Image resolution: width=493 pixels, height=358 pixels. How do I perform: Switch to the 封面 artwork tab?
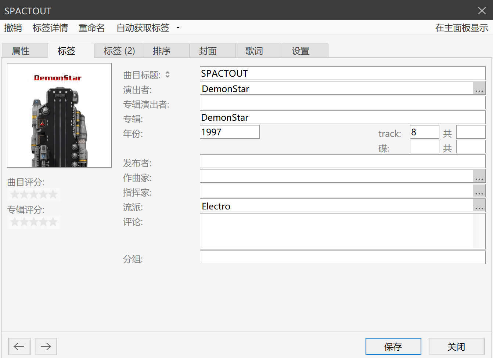tap(208, 51)
